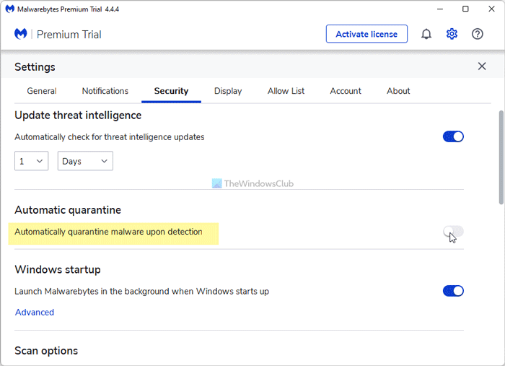Screen dimensions: 505x366
Task: Enable automatic quarantine of malware toggle
Action: point(453,231)
